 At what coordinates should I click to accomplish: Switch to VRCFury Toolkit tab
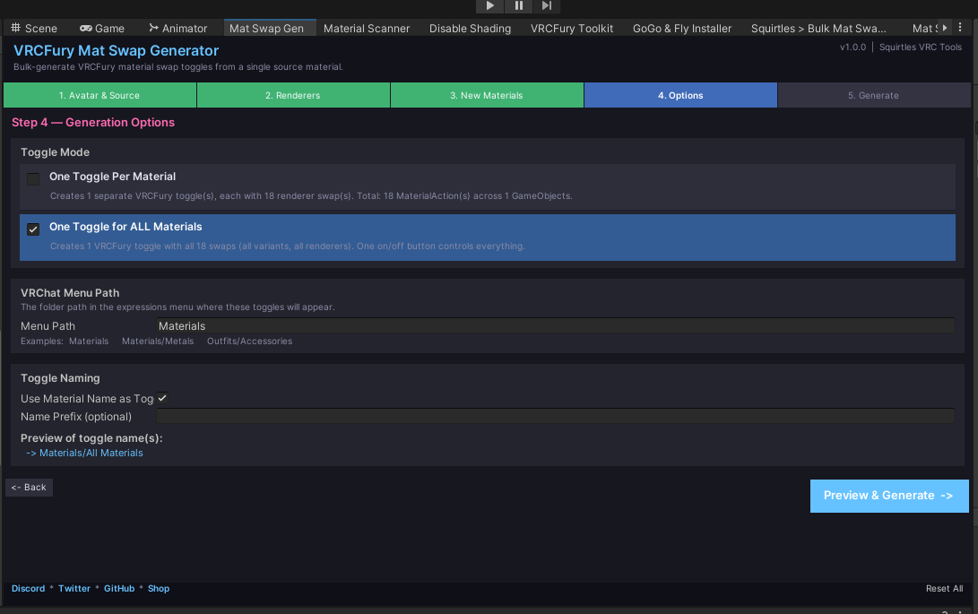(572, 28)
